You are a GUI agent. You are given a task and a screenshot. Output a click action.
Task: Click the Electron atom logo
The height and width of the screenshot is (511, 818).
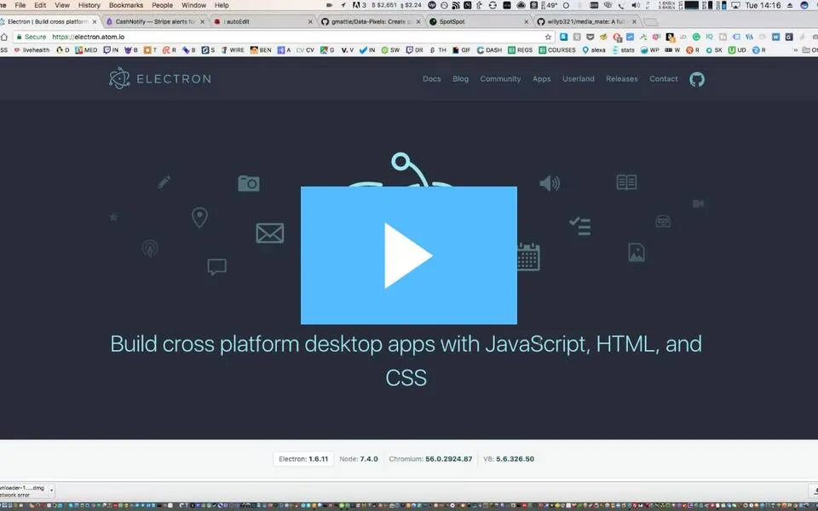pos(119,78)
